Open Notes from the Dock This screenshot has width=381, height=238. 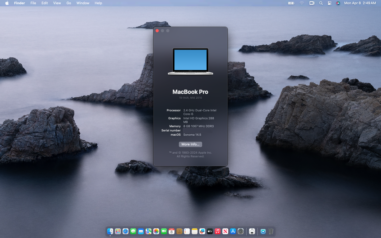click(x=195, y=231)
